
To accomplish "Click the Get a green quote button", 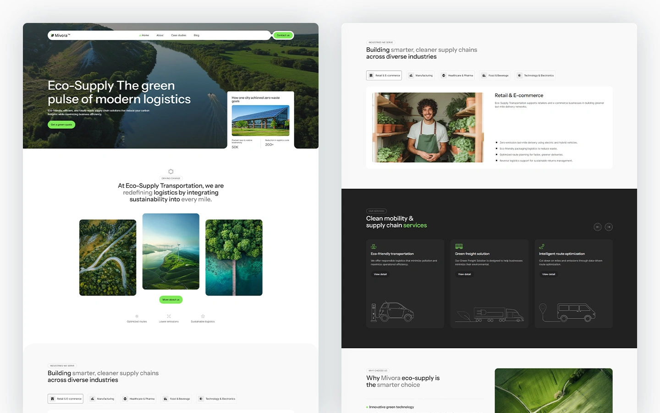I will coord(61,124).
